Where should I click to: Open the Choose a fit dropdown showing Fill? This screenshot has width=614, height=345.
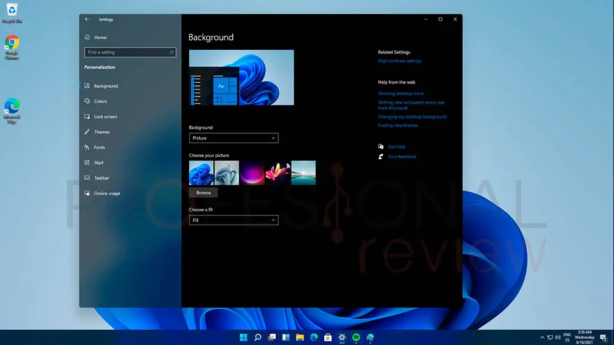(234, 220)
